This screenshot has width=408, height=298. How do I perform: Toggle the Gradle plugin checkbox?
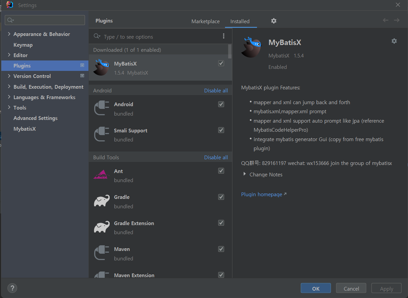point(221,197)
